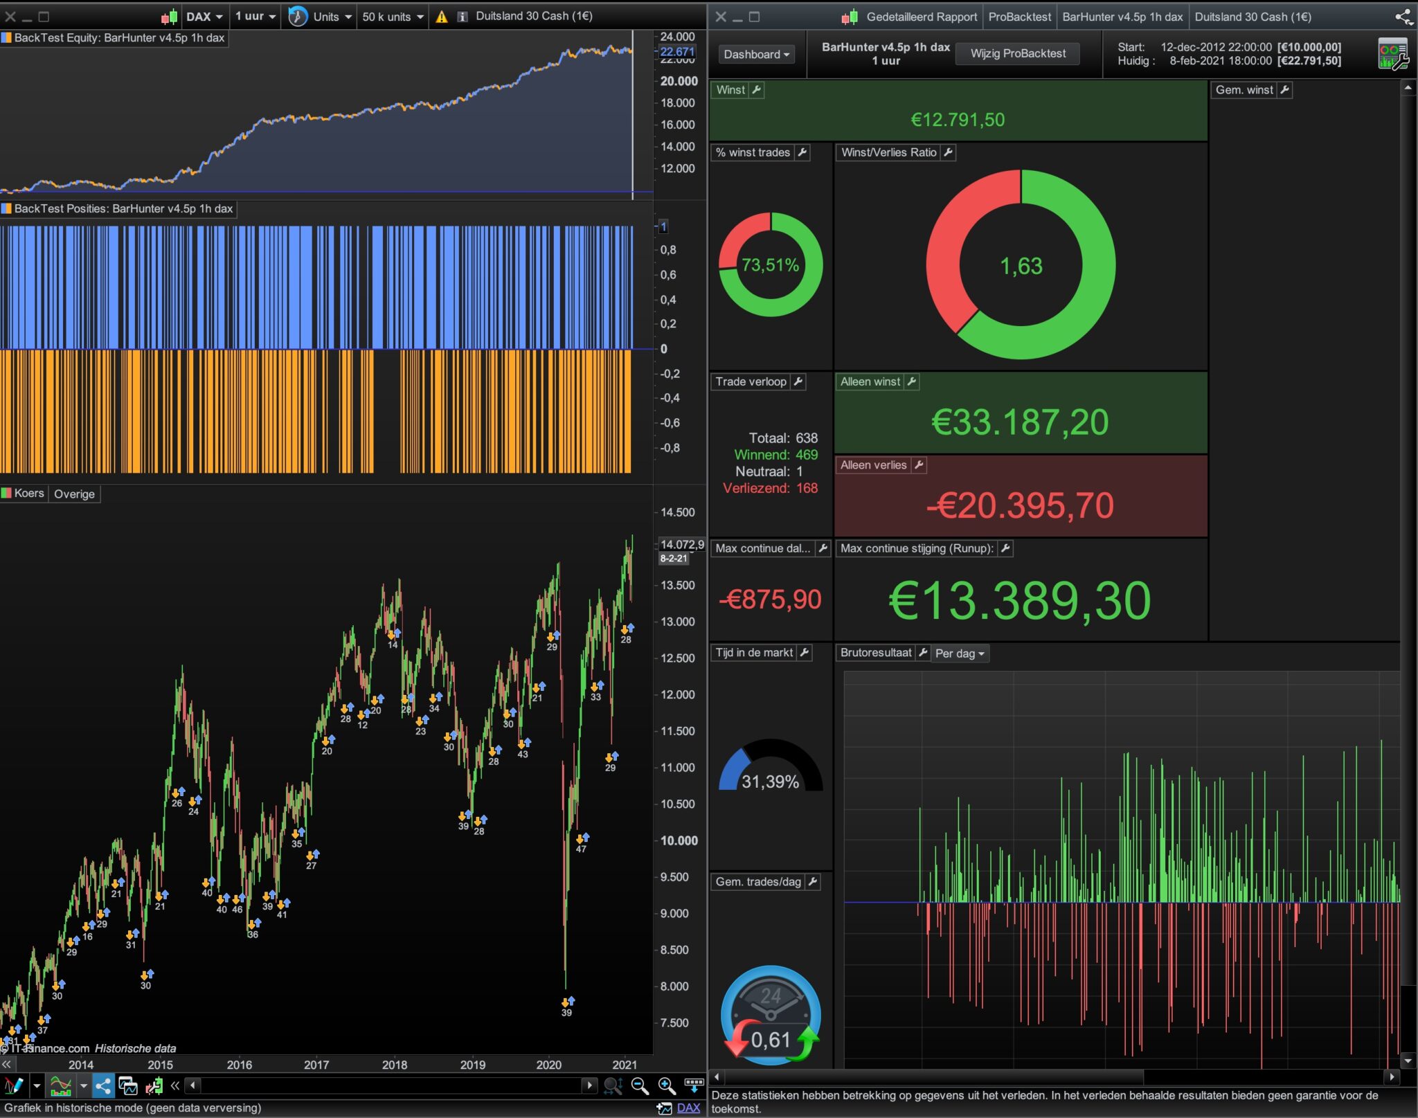Click the warning triangle icon in chart header
The height and width of the screenshot is (1118, 1418).
[x=441, y=17]
